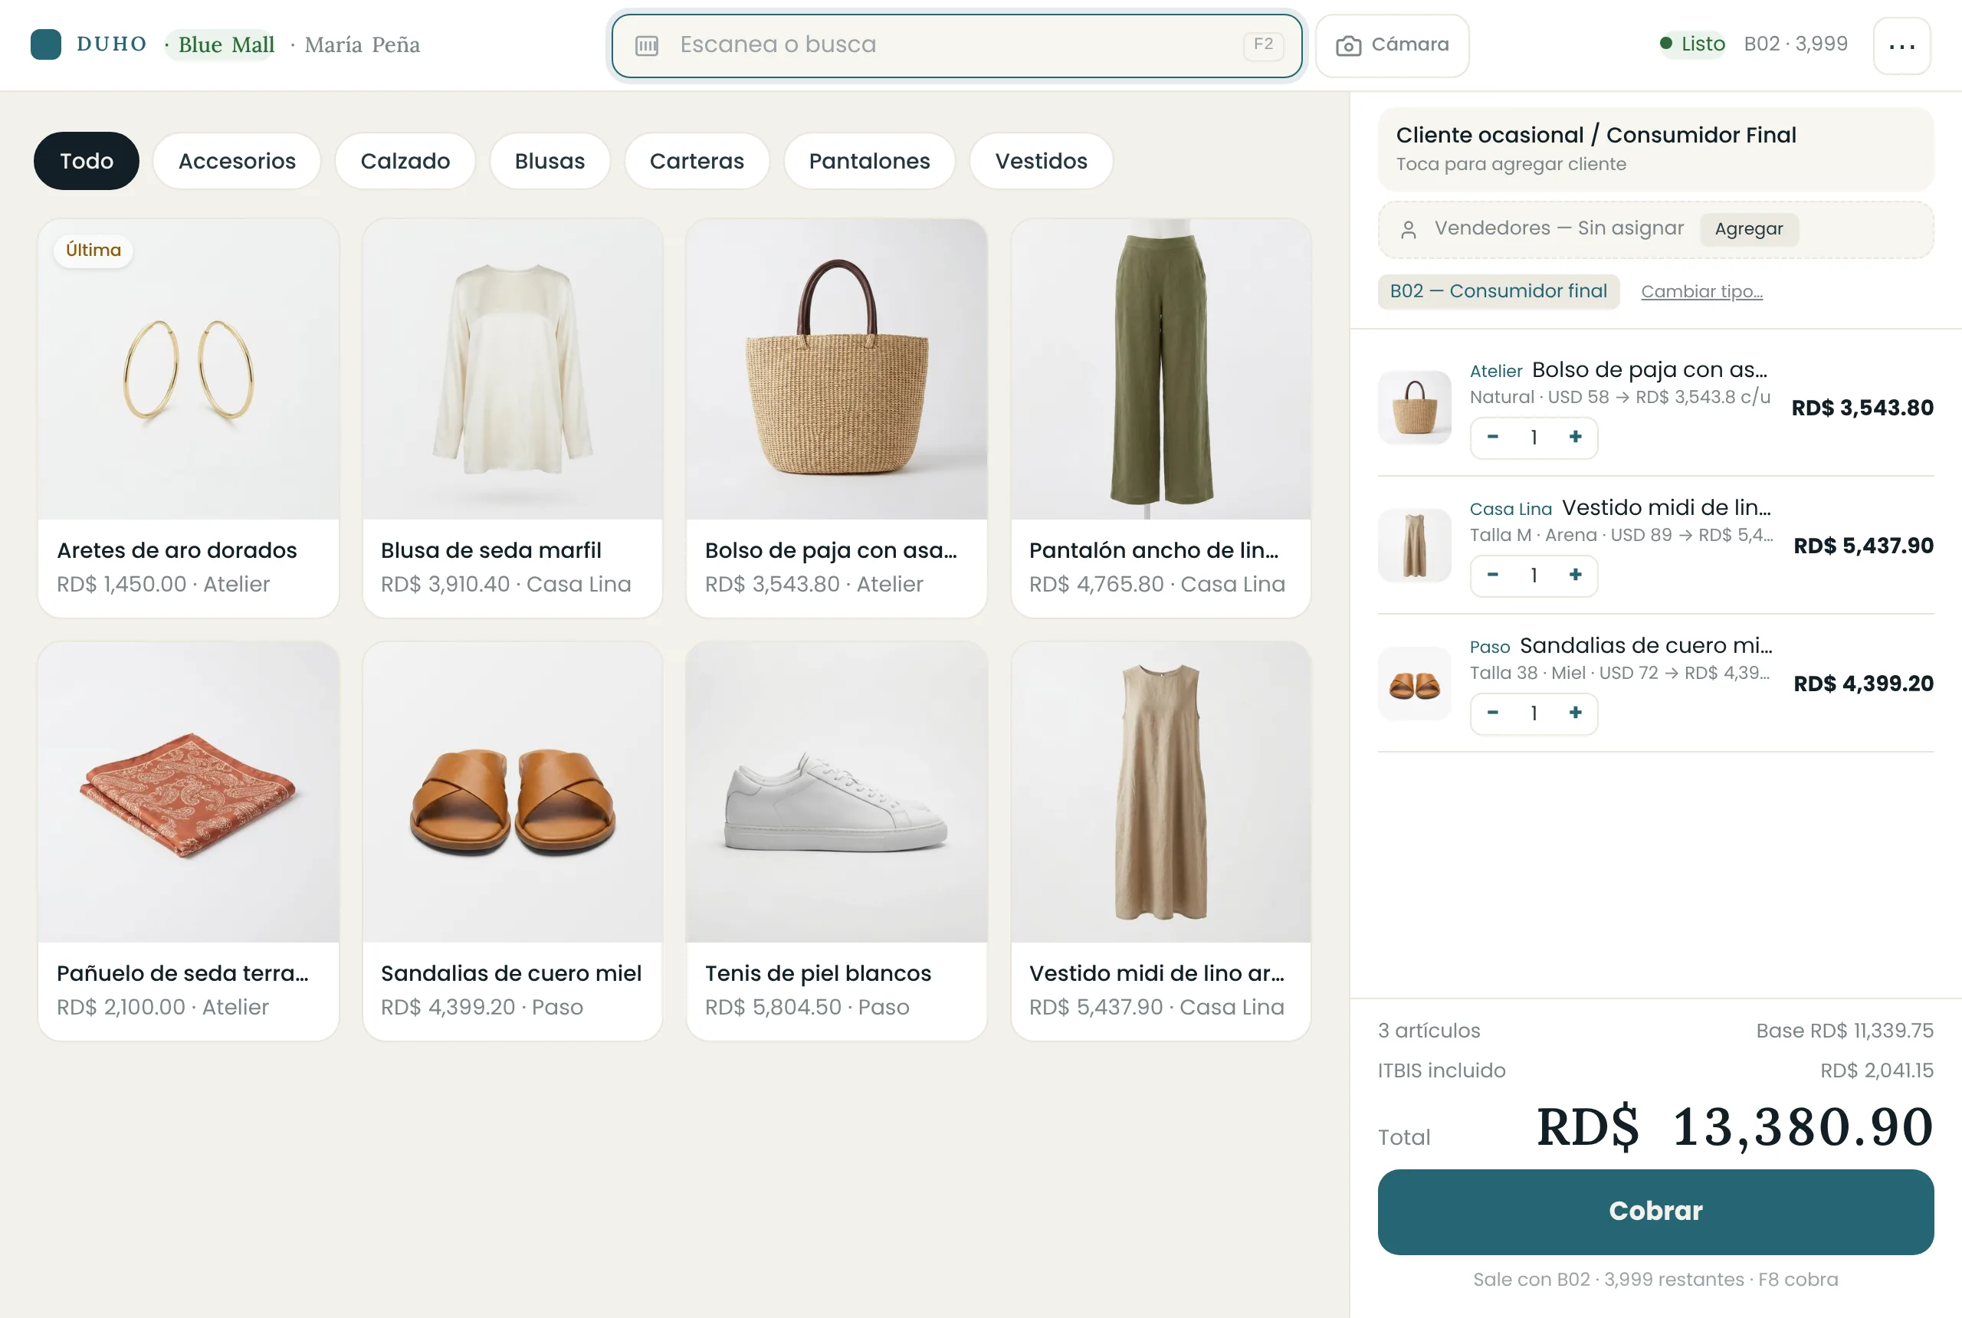Click the Listo status indicator

(x=1692, y=44)
